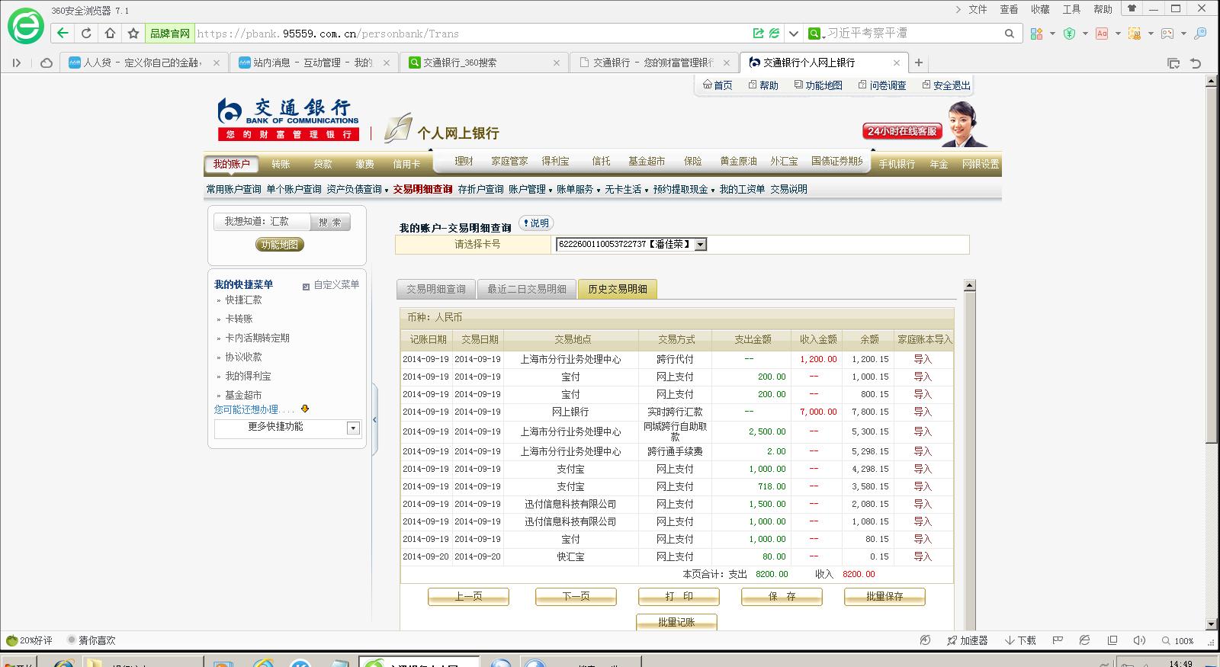Click the 下一页 button

576,596
